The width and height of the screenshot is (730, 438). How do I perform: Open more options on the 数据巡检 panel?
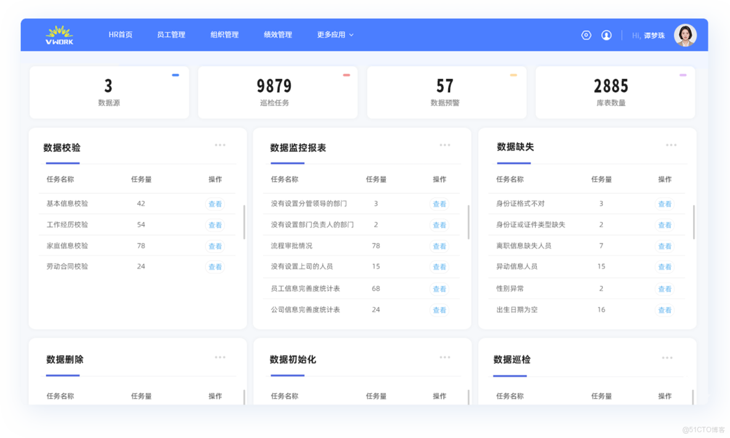668,357
